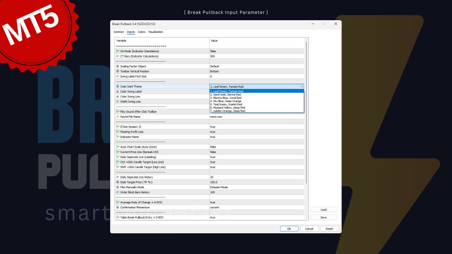
Task: Click the color icon beside Color Swing Label
Action: [118, 91]
